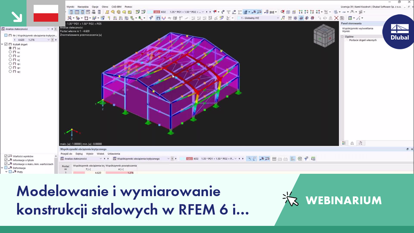Open the Wyniki menu

point(70,7)
